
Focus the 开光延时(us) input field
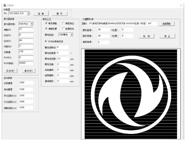[x=26, y=96]
